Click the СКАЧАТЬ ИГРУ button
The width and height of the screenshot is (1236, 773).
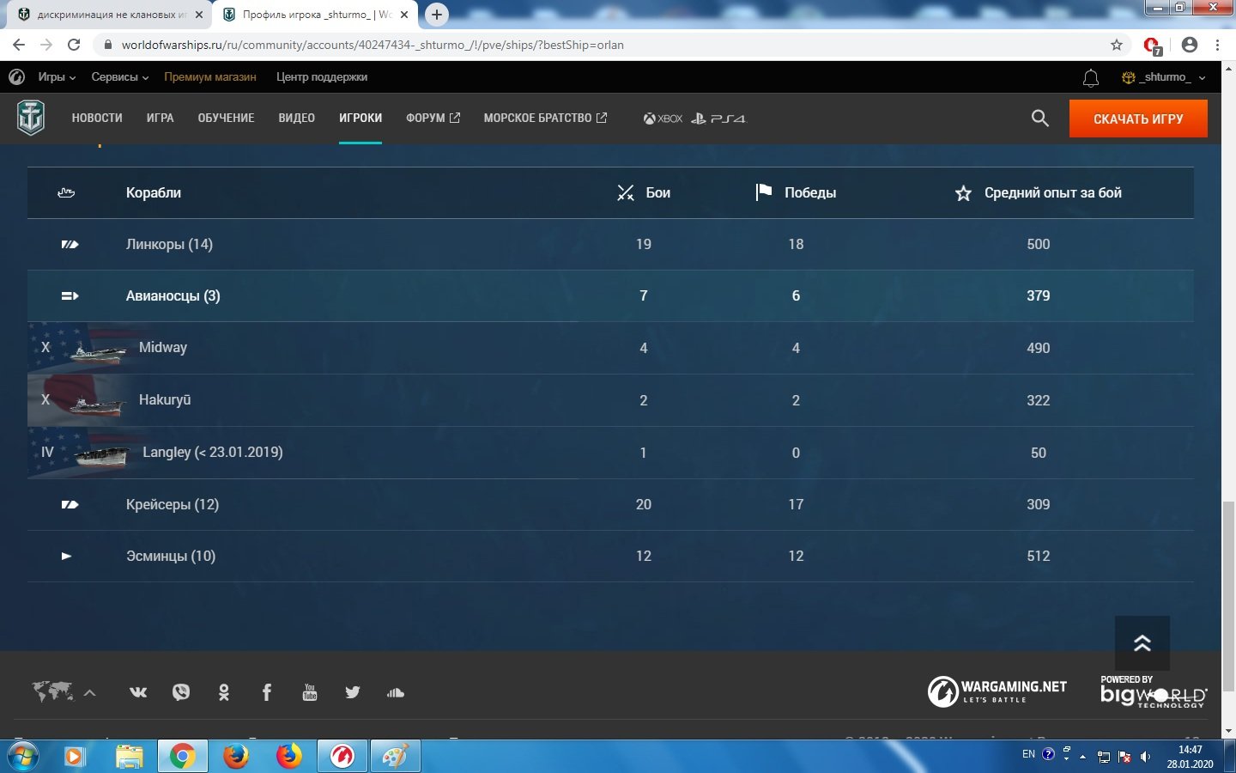[x=1138, y=119]
